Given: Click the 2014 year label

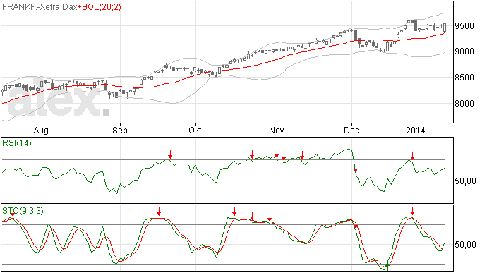Looking at the screenshot, I should (416, 130).
